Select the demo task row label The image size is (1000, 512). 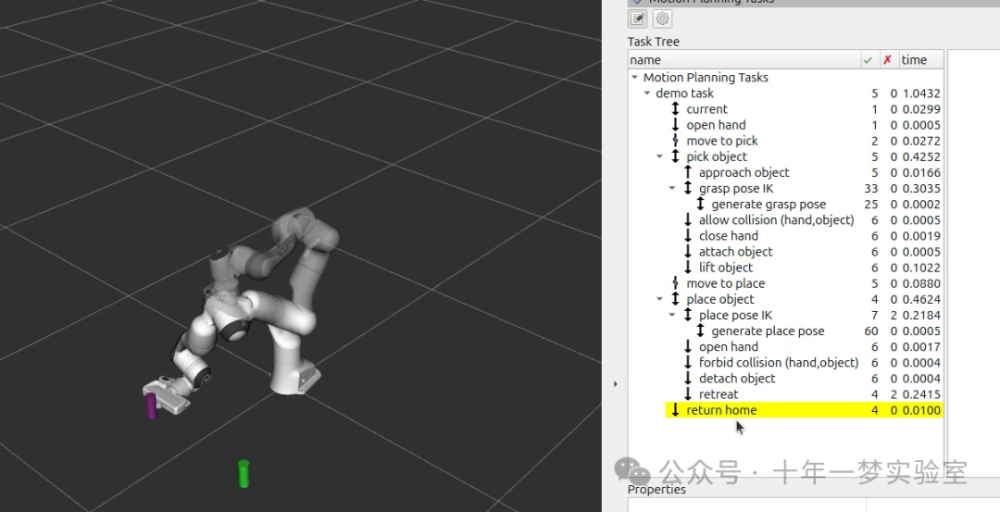tap(684, 94)
